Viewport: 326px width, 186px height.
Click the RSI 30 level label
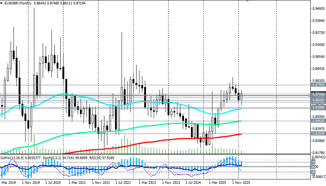point(313,172)
